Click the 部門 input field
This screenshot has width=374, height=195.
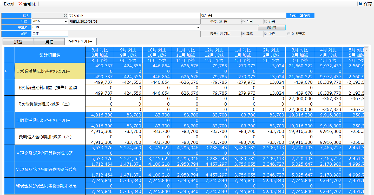[50, 34]
